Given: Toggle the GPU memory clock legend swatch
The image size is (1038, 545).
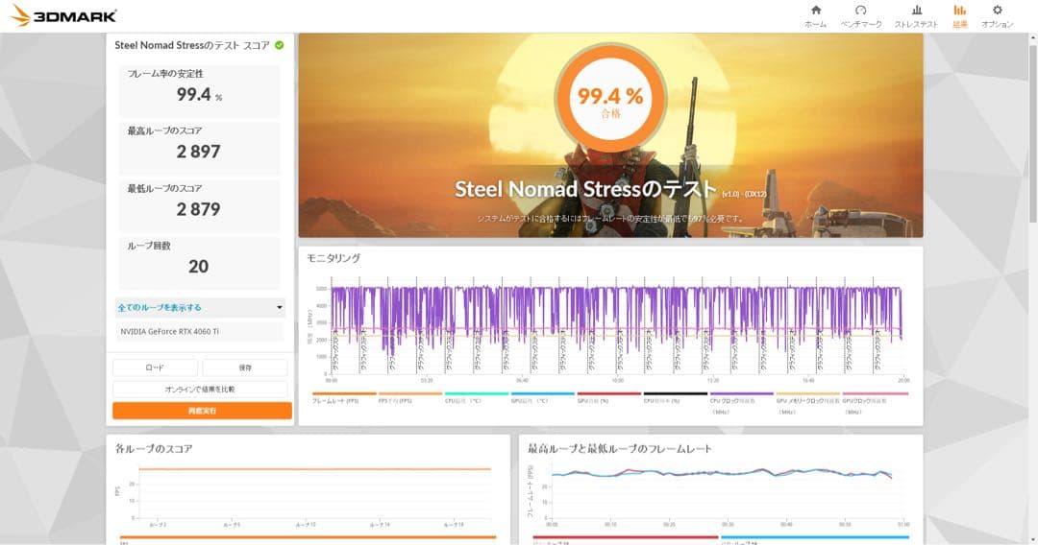Looking at the screenshot, I should (807, 393).
